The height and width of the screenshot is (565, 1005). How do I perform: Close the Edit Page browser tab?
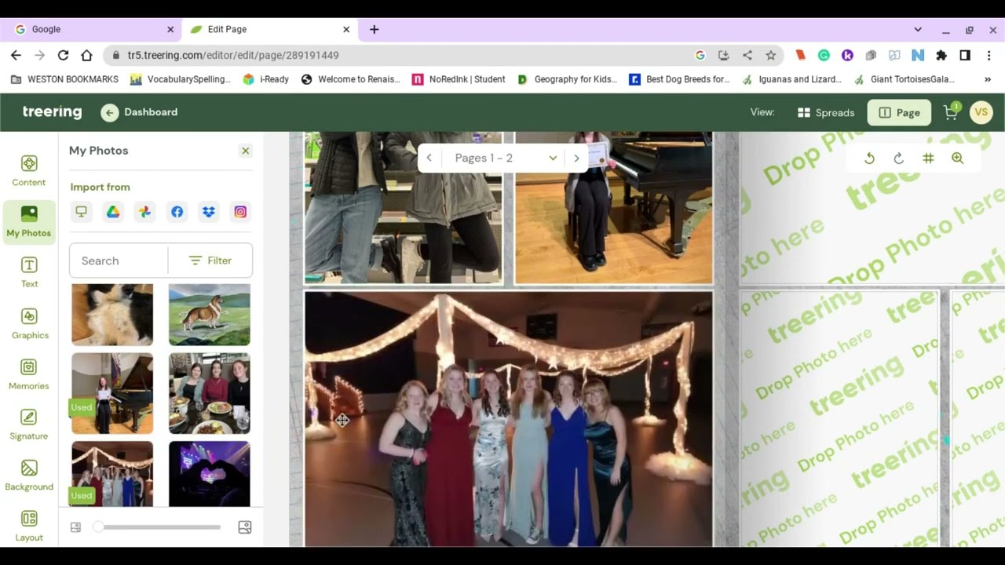[x=346, y=29]
